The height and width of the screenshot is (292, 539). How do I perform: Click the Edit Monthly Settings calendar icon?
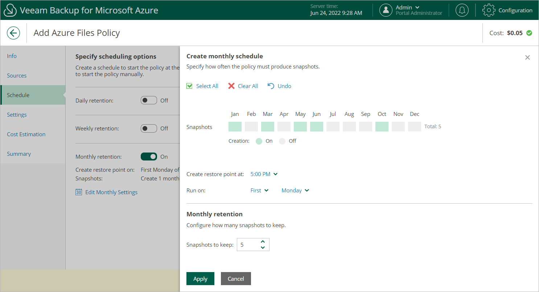pyautogui.click(x=79, y=192)
